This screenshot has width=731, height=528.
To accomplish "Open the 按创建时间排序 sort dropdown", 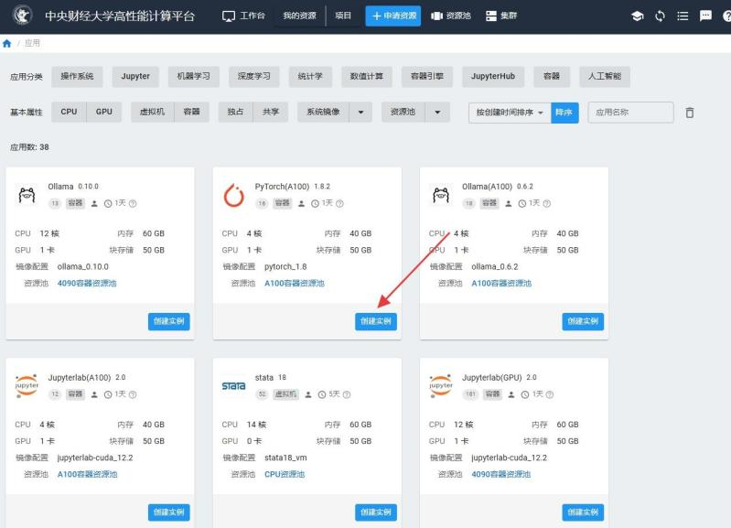I will [509, 113].
